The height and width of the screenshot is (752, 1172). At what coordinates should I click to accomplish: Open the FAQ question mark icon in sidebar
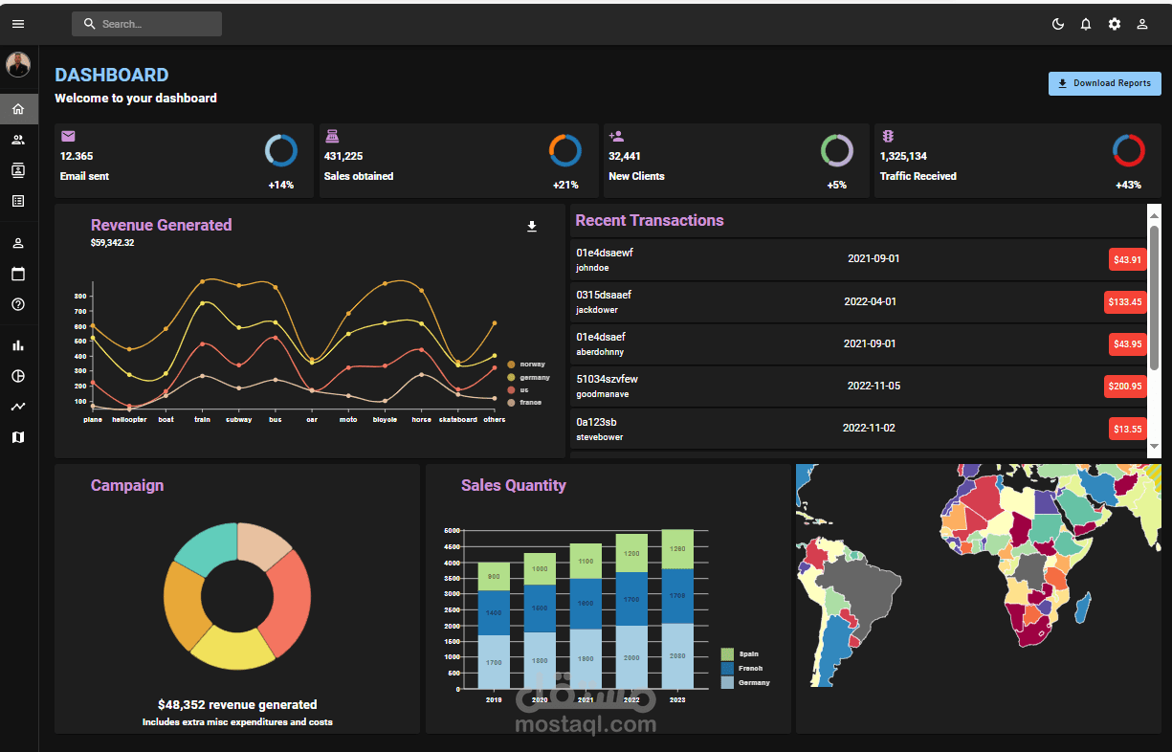(17, 303)
